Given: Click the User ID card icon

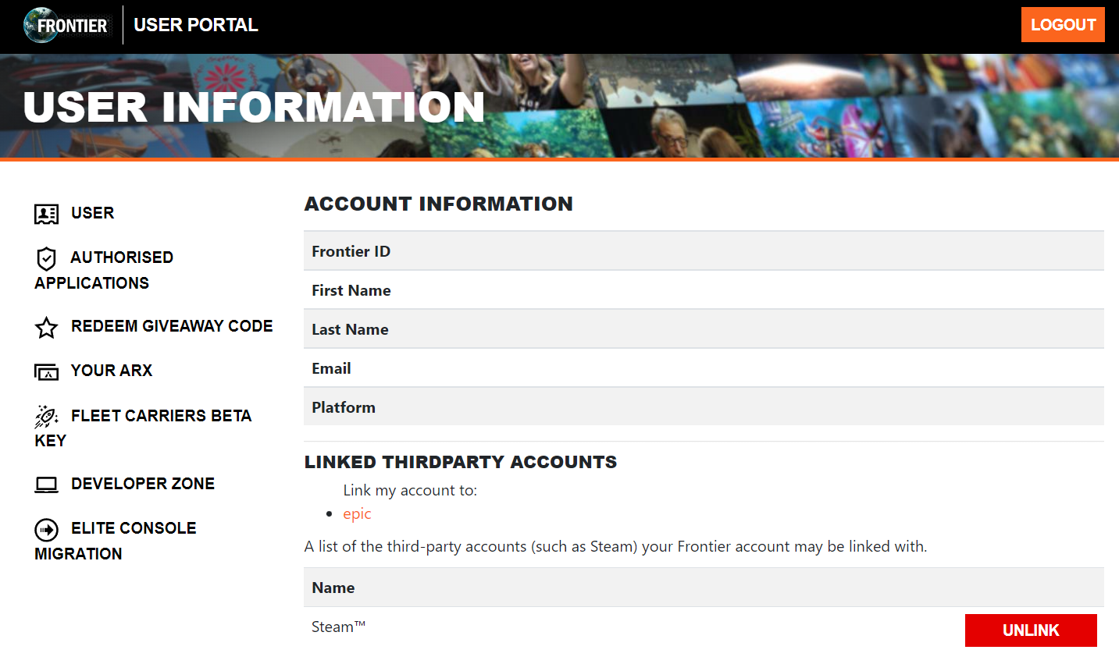Looking at the screenshot, I should click(x=46, y=214).
